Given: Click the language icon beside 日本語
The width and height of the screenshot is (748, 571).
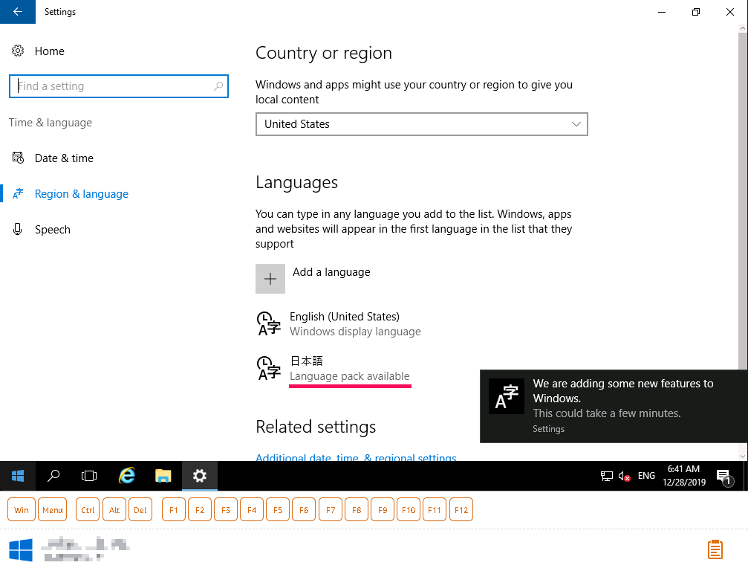Looking at the screenshot, I should pyautogui.click(x=269, y=368).
